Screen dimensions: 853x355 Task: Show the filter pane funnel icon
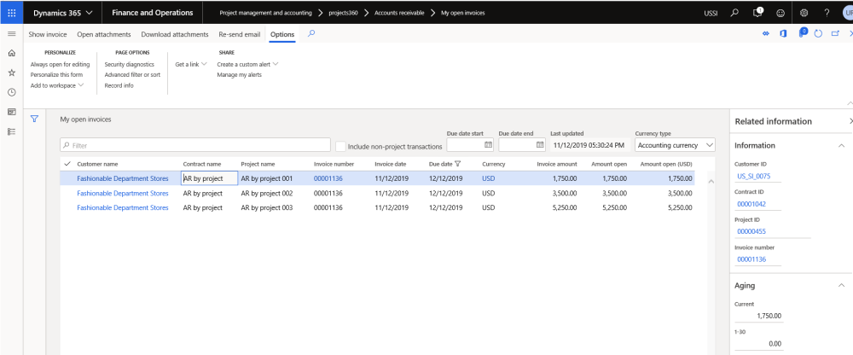tap(35, 119)
